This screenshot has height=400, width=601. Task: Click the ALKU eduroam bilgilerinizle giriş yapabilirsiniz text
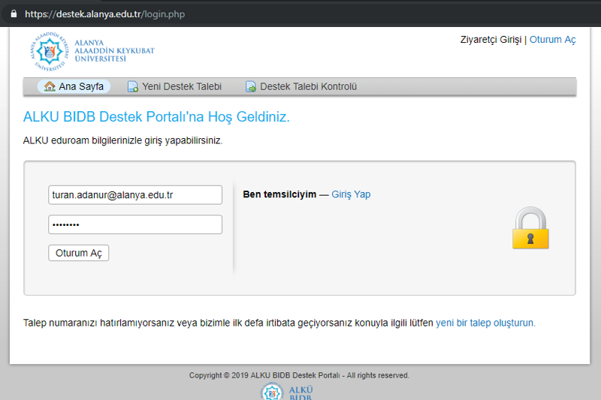pos(122,140)
